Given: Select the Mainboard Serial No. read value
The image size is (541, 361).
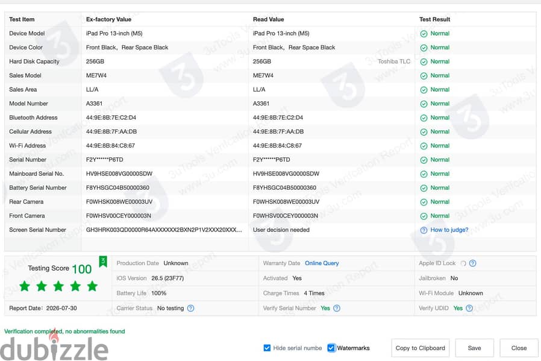Looking at the screenshot, I should 286,174.
